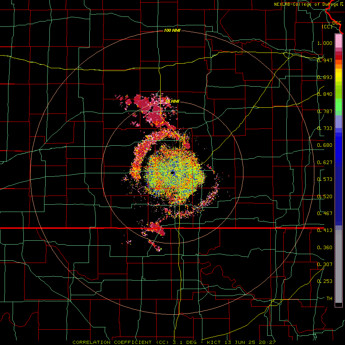Click the 0.467 scale value
Screen dimensions: 345x345
(325, 214)
